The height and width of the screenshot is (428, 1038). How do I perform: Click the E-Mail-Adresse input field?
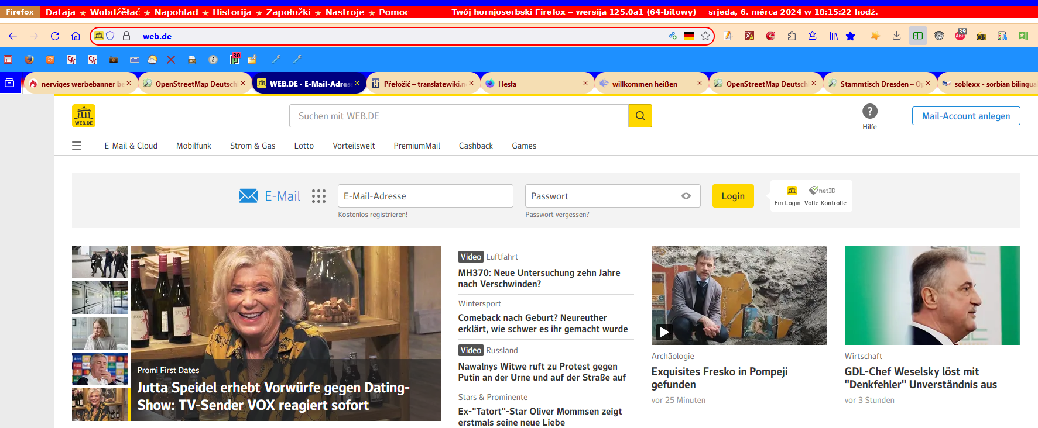coord(425,196)
